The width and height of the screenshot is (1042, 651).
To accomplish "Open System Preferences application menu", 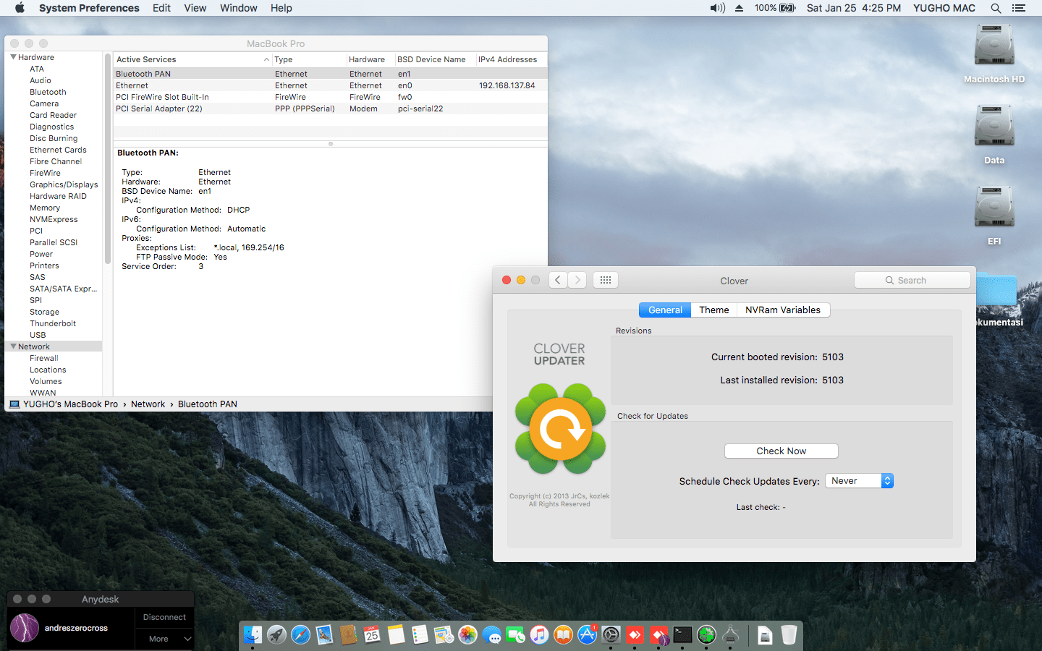I will tap(89, 8).
